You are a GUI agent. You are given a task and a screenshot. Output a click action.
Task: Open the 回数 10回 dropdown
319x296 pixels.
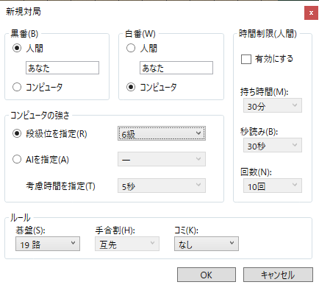point(273,186)
